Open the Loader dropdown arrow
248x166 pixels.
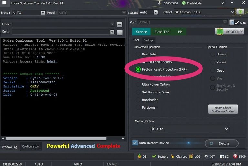click(x=112, y=24)
